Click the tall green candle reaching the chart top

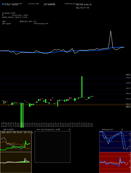[82, 87]
